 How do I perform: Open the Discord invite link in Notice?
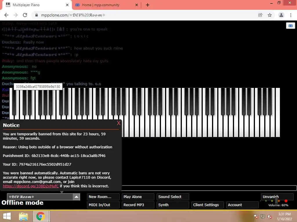point(31,186)
